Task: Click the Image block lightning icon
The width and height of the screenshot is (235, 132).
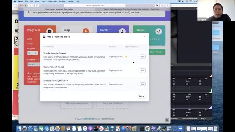Action: 86,31
